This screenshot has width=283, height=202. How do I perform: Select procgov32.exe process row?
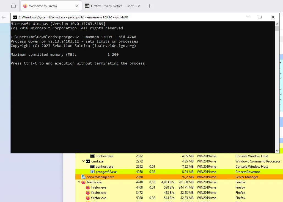[x=179, y=172]
